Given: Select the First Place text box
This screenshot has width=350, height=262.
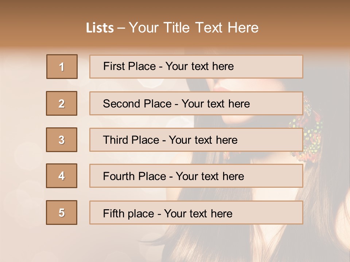Looking at the screenshot, I should (x=196, y=67).
